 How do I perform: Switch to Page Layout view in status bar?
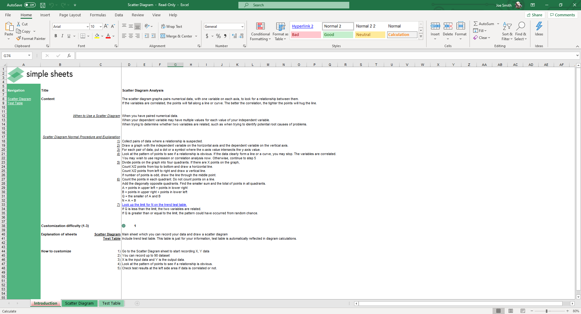[x=511, y=311]
